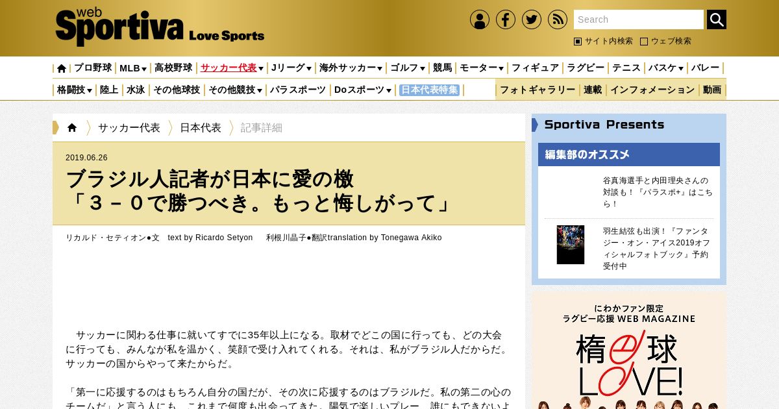Image resolution: width=779 pixels, height=409 pixels.
Task: Click the Fantasy on Ice book thumbnail
Action: pos(571,245)
